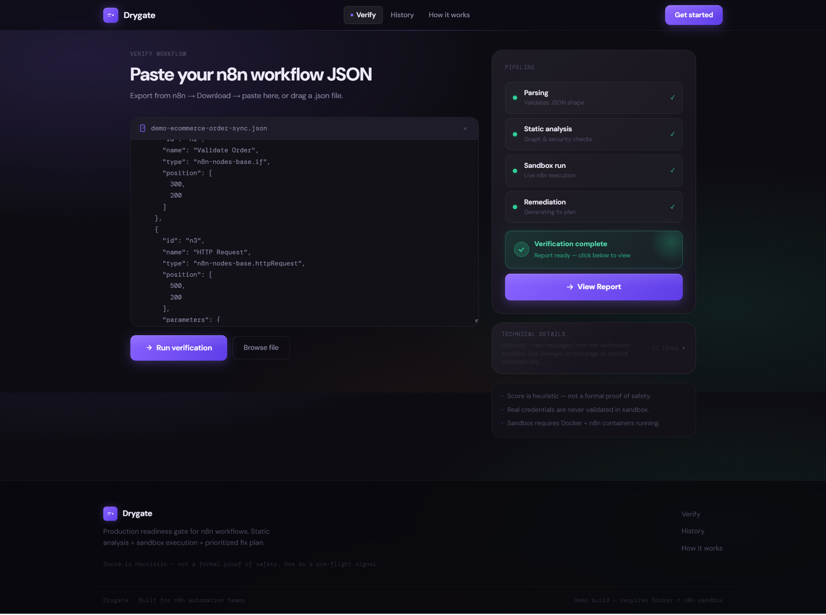
Task: Click the Get started button
Action: tap(693, 15)
